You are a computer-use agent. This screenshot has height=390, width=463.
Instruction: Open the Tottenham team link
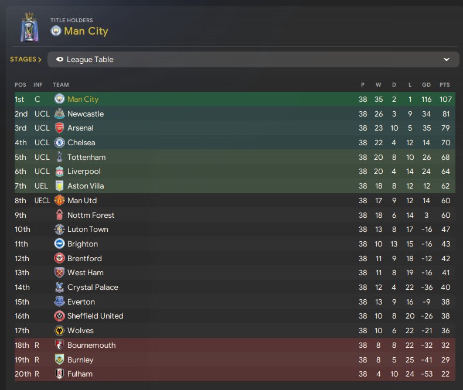[86, 157]
